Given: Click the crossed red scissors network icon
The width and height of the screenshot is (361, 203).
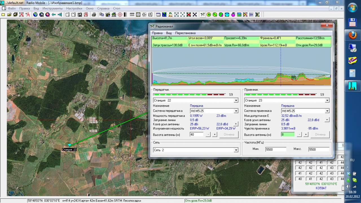Looking at the screenshot, I should coord(21,15).
